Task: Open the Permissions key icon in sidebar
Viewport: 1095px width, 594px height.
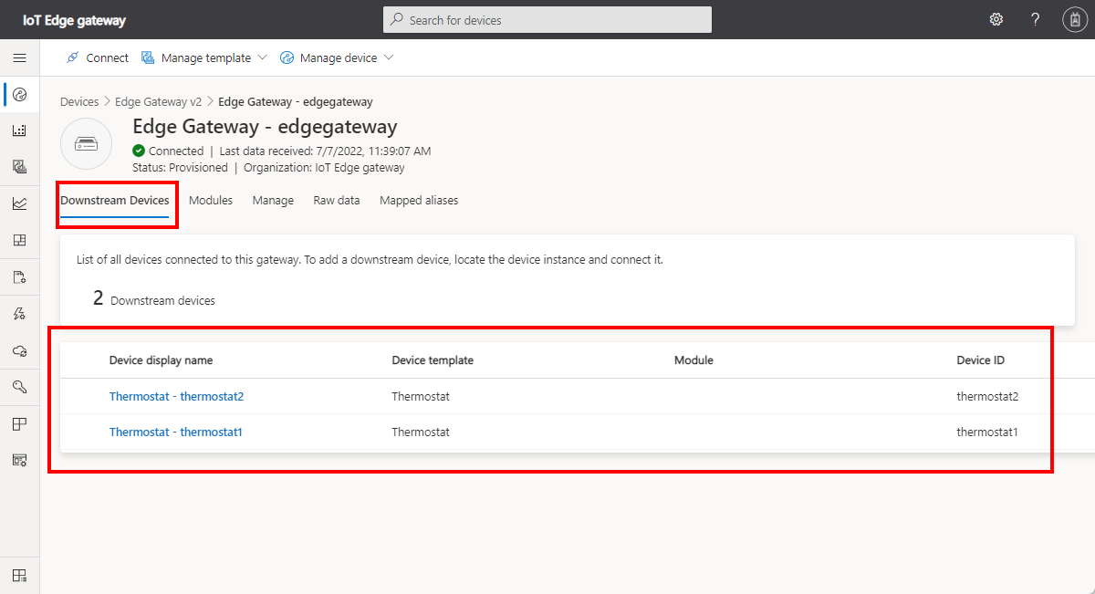Action: [19, 386]
